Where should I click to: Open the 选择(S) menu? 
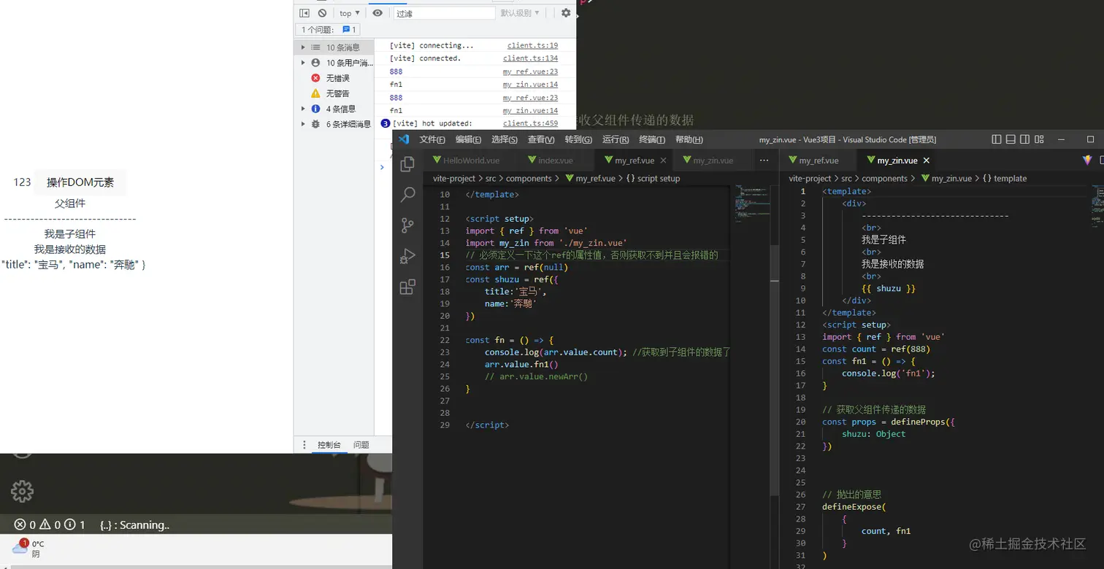pyautogui.click(x=505, y=139)
